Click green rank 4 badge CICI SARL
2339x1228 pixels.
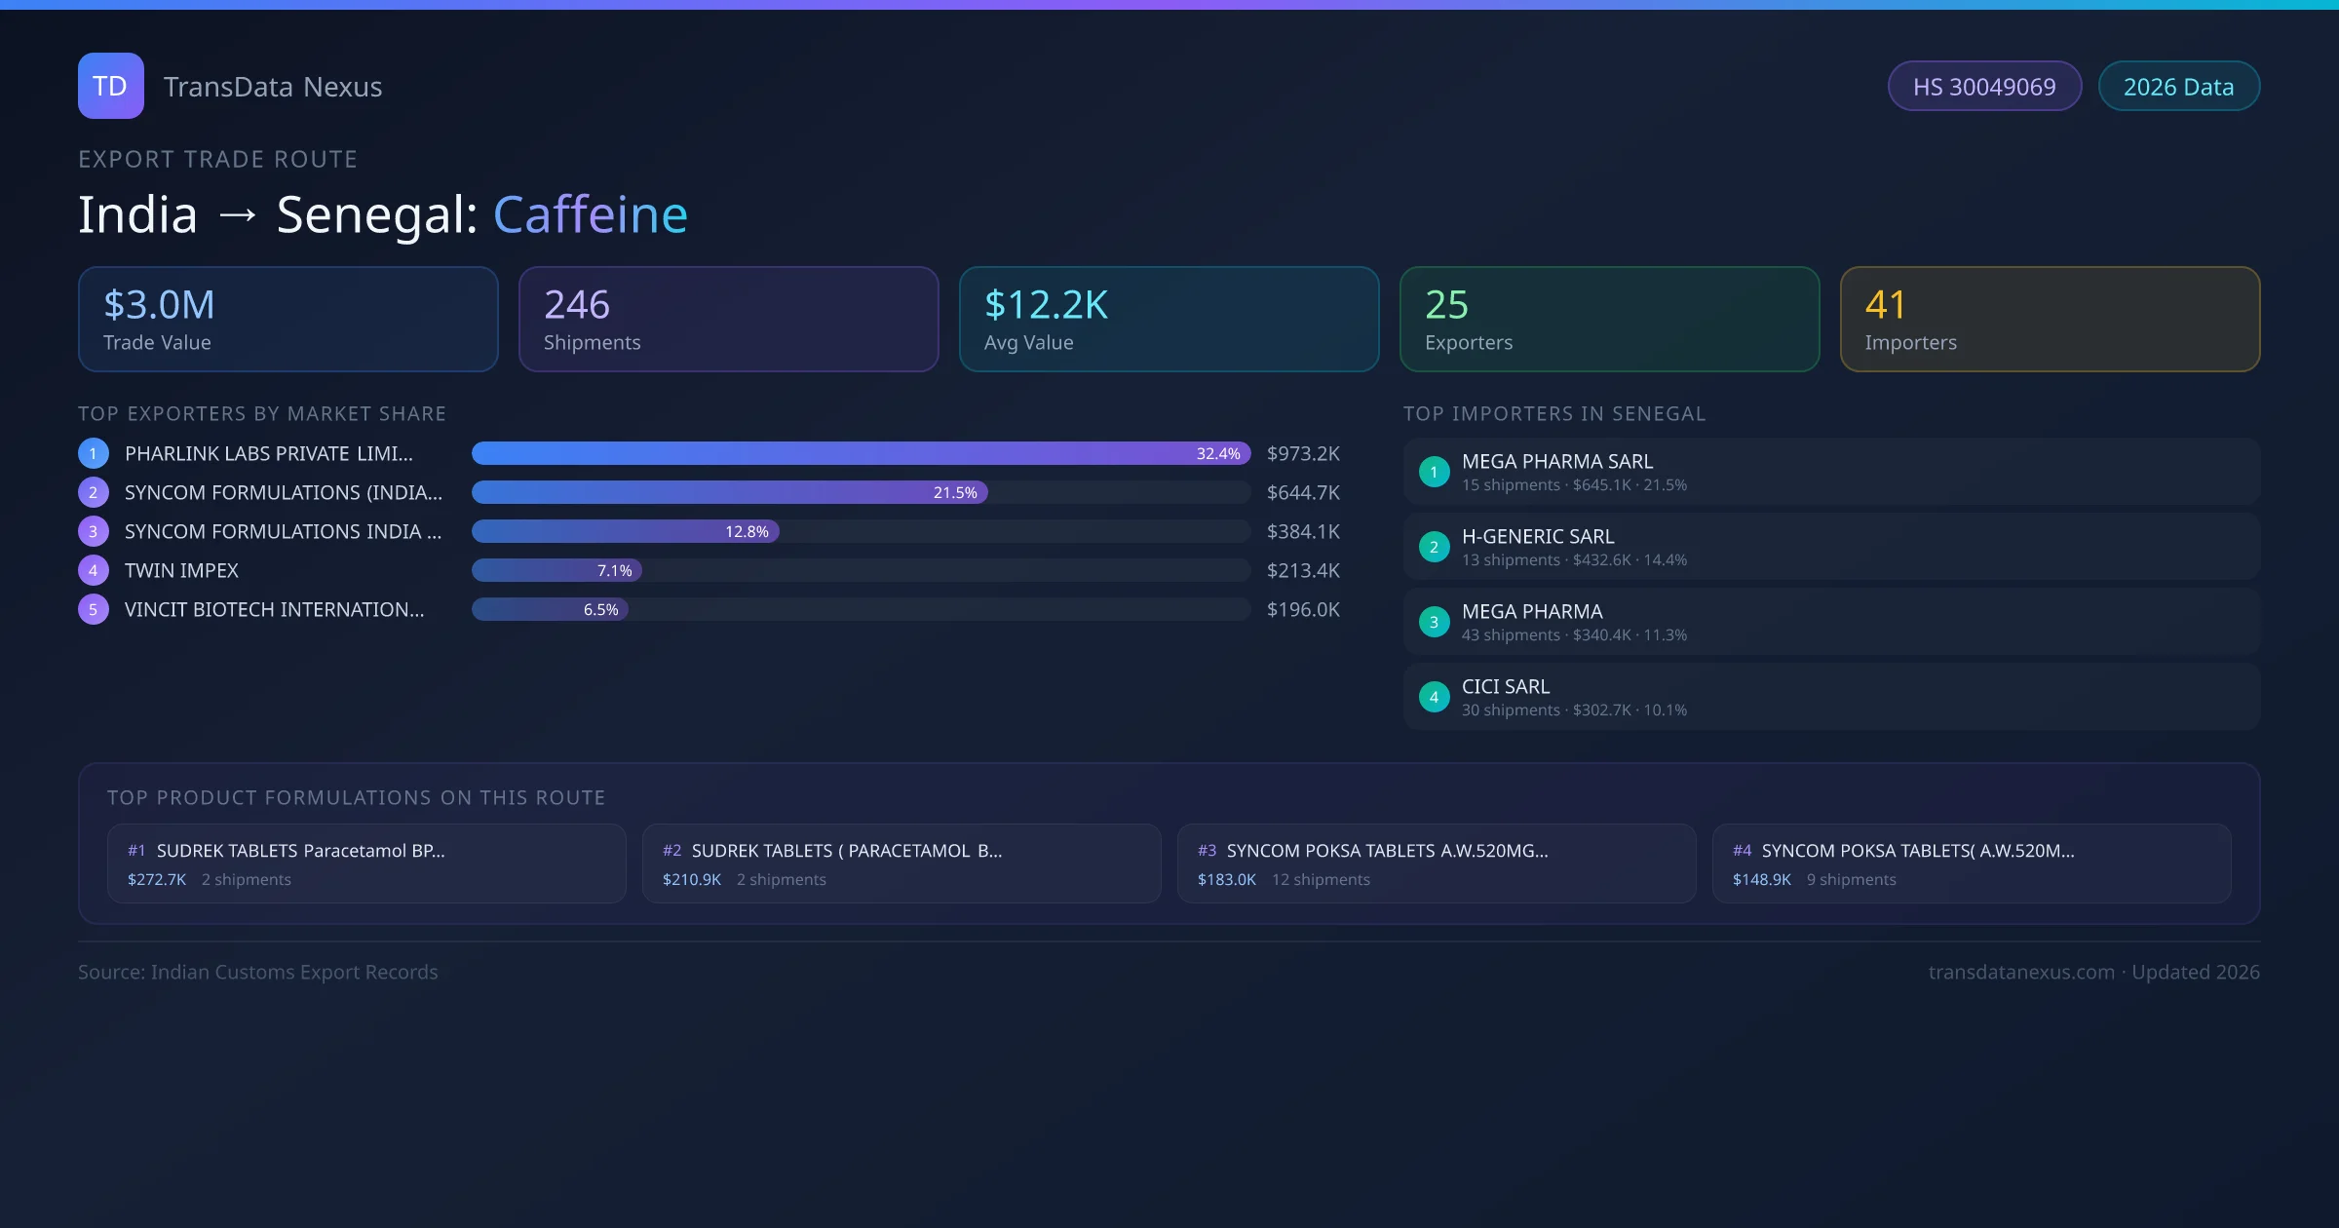(x=1434, y=697)
